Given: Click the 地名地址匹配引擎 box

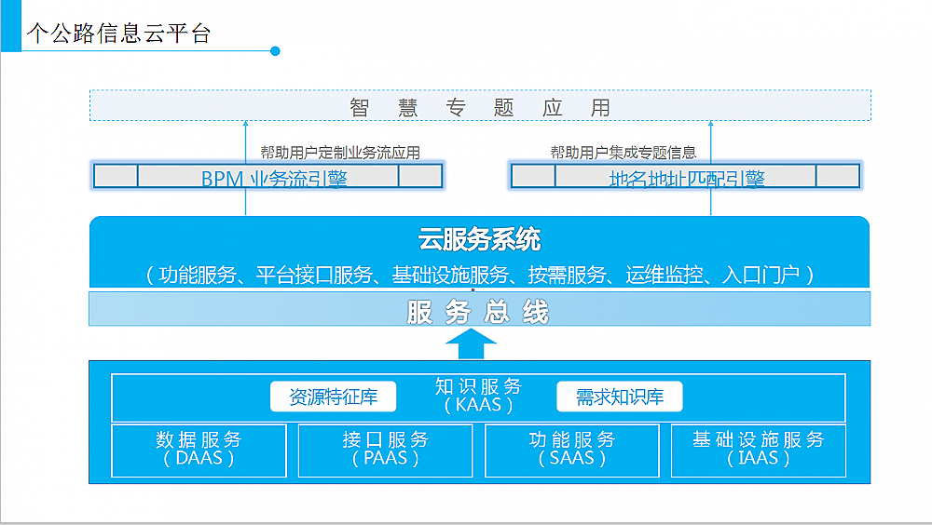Looking at the screenshot, I should [x=686, y=177].
